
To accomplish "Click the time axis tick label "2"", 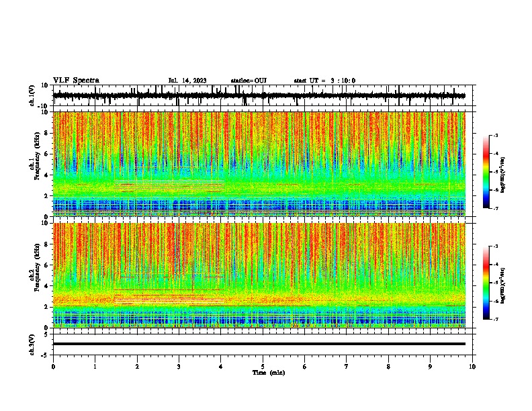I will coord(137,367).
